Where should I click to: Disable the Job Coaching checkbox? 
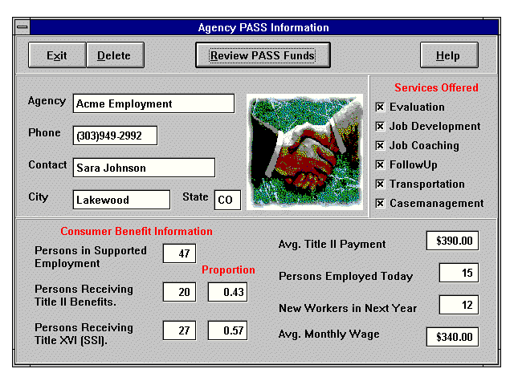(x=380, y=145)
